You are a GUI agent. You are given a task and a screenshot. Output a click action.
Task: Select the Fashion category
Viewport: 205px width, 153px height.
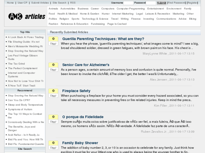click(x=53, y=24)
